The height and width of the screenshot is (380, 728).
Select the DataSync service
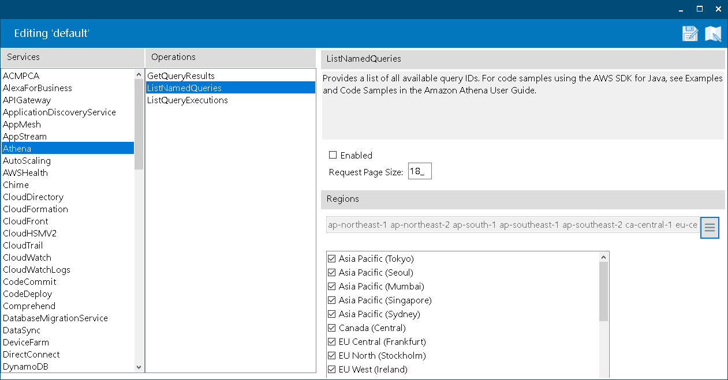(68, 330)
